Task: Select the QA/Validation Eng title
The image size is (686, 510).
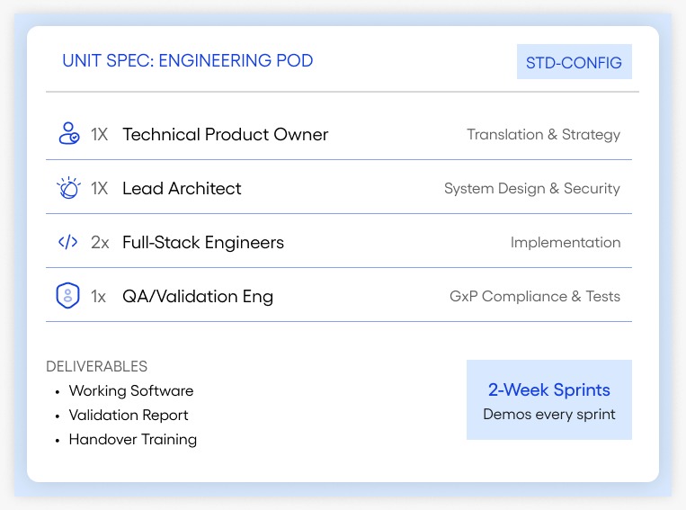Action: [198, 297]
